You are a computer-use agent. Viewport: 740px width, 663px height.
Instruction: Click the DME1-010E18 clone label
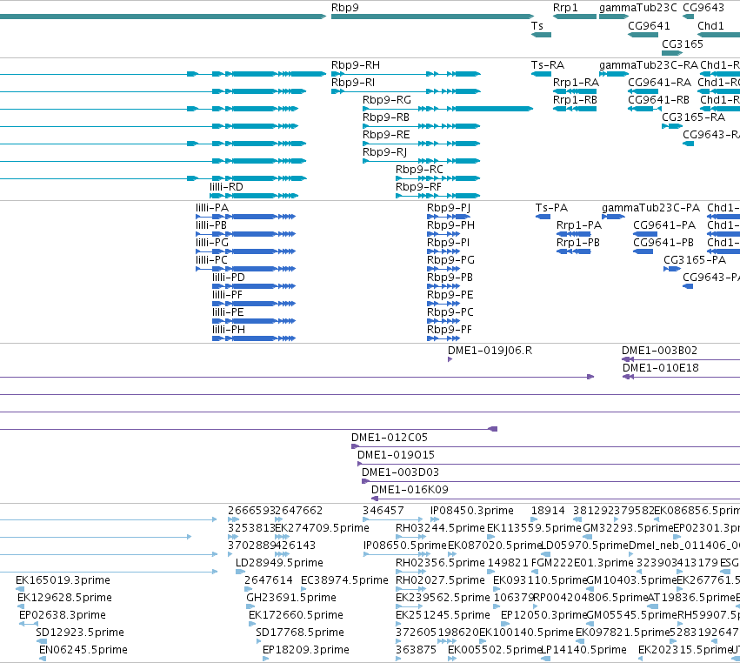[660, 368]
